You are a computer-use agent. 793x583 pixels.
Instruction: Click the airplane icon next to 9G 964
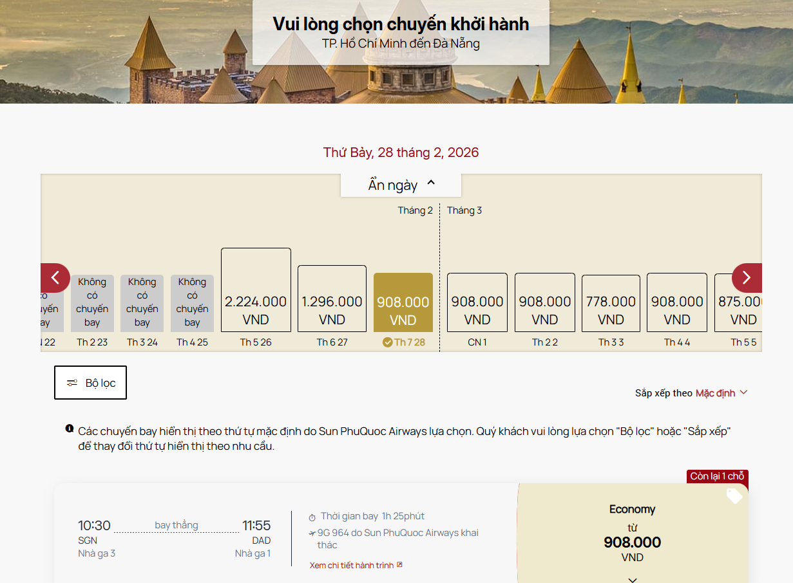pos(312,533)
